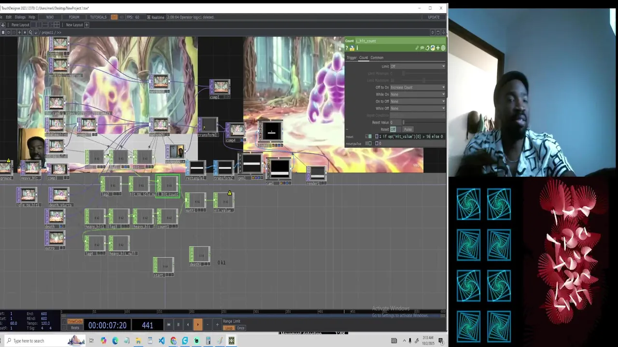Screen dimensions: 618x347
Task: Toggle the resetpulse parameter mode box
Action: click(x=370, y=143)
